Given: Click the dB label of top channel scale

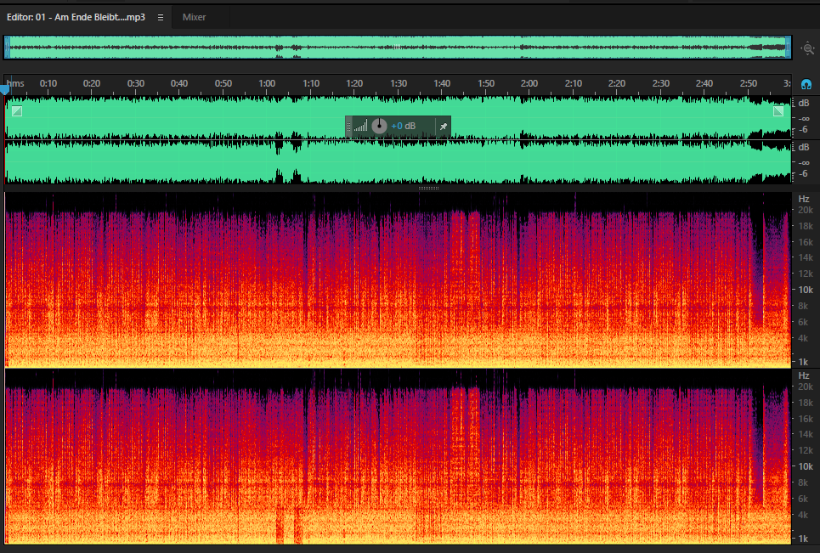Looking at the screenshot, I should [x=804, y=103].
